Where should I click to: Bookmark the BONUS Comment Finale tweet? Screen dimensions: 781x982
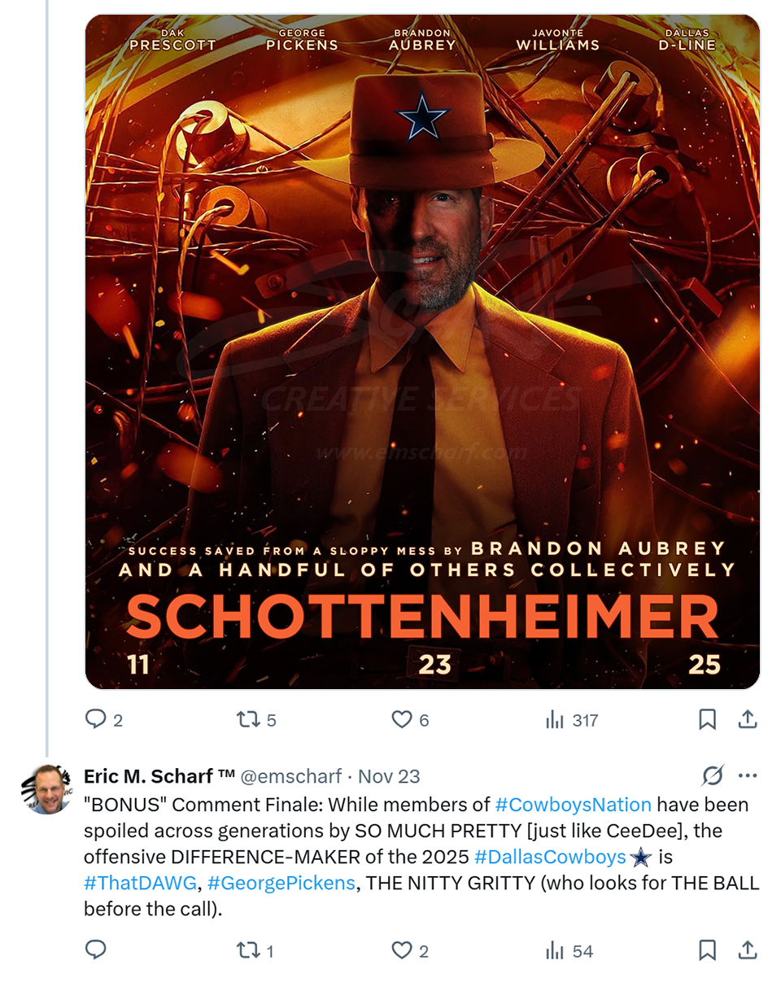[707, 949]
